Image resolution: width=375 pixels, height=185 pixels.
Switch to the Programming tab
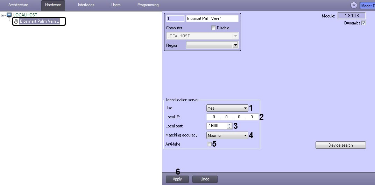pyautogui.click(x=148, y=5)
